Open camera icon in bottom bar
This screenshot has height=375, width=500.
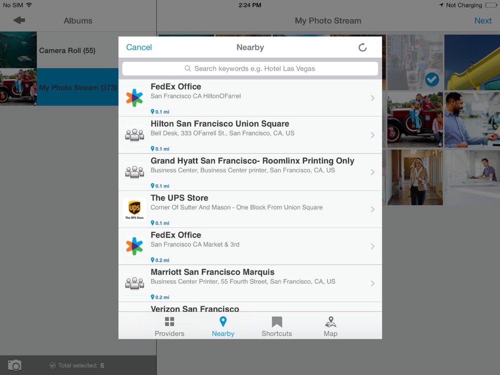[14, 365]
